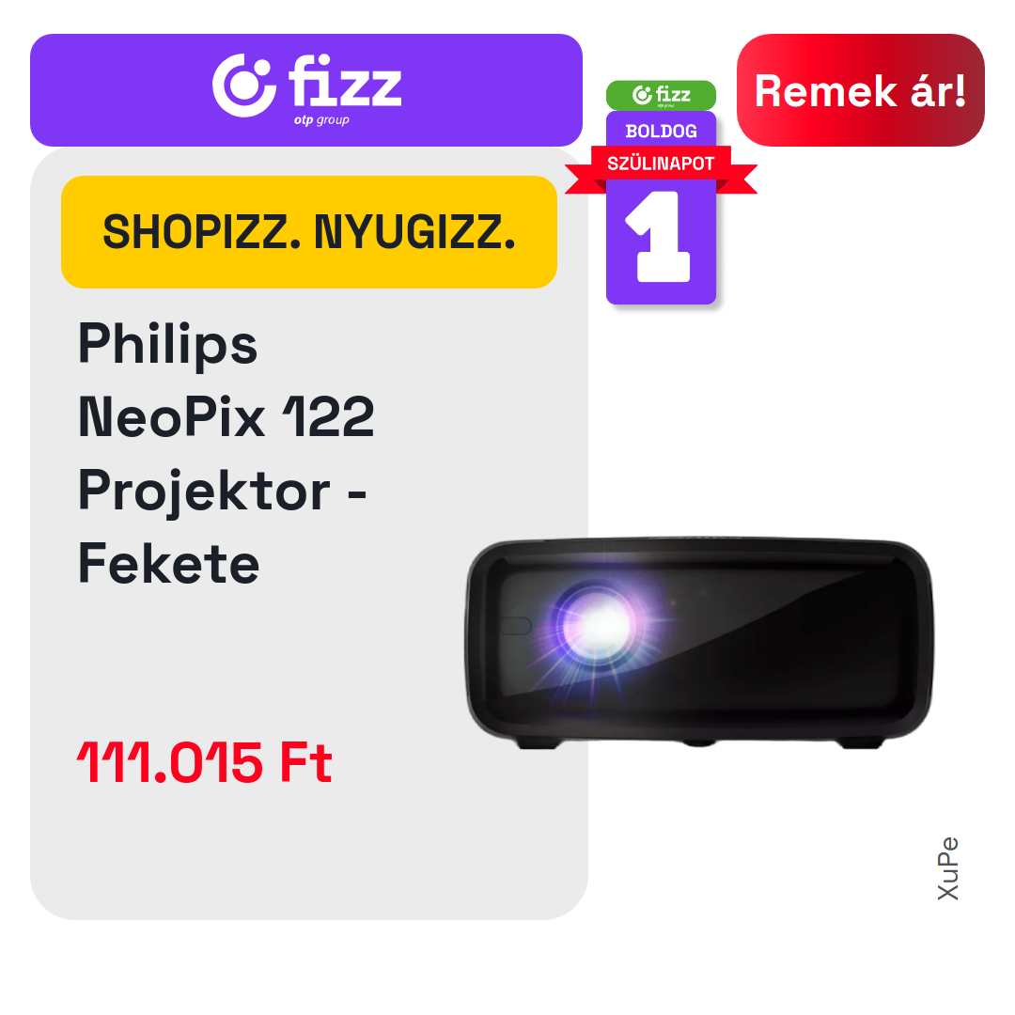Click the red SZÜLINAPOT ribbon

click(x=661, y=164)
